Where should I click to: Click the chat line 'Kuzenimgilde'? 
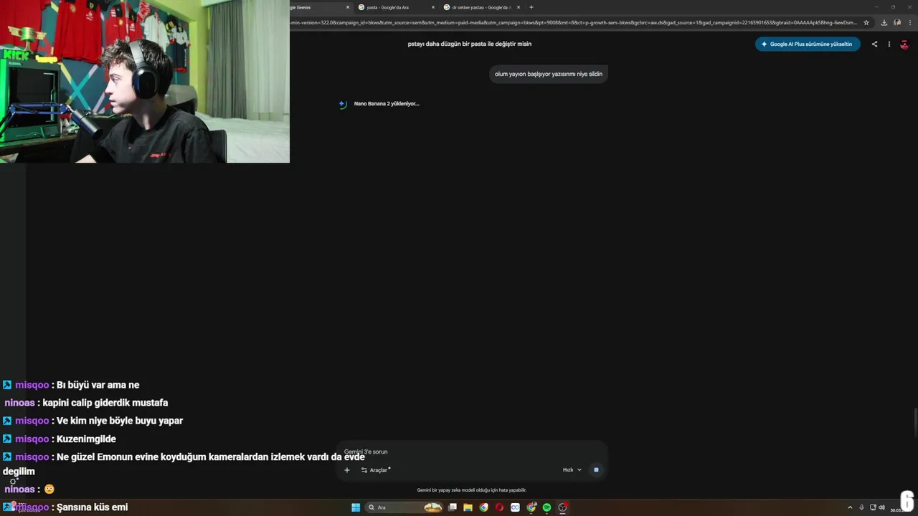[x=86, y=439]
